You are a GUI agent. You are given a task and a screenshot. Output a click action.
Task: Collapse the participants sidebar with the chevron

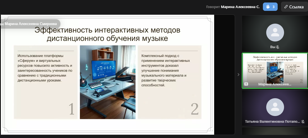coord(238,74)
